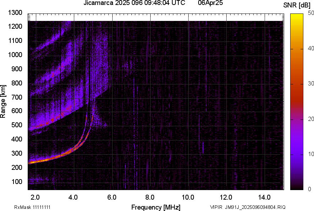Click the 20 dB colorbar tick label

311,119
